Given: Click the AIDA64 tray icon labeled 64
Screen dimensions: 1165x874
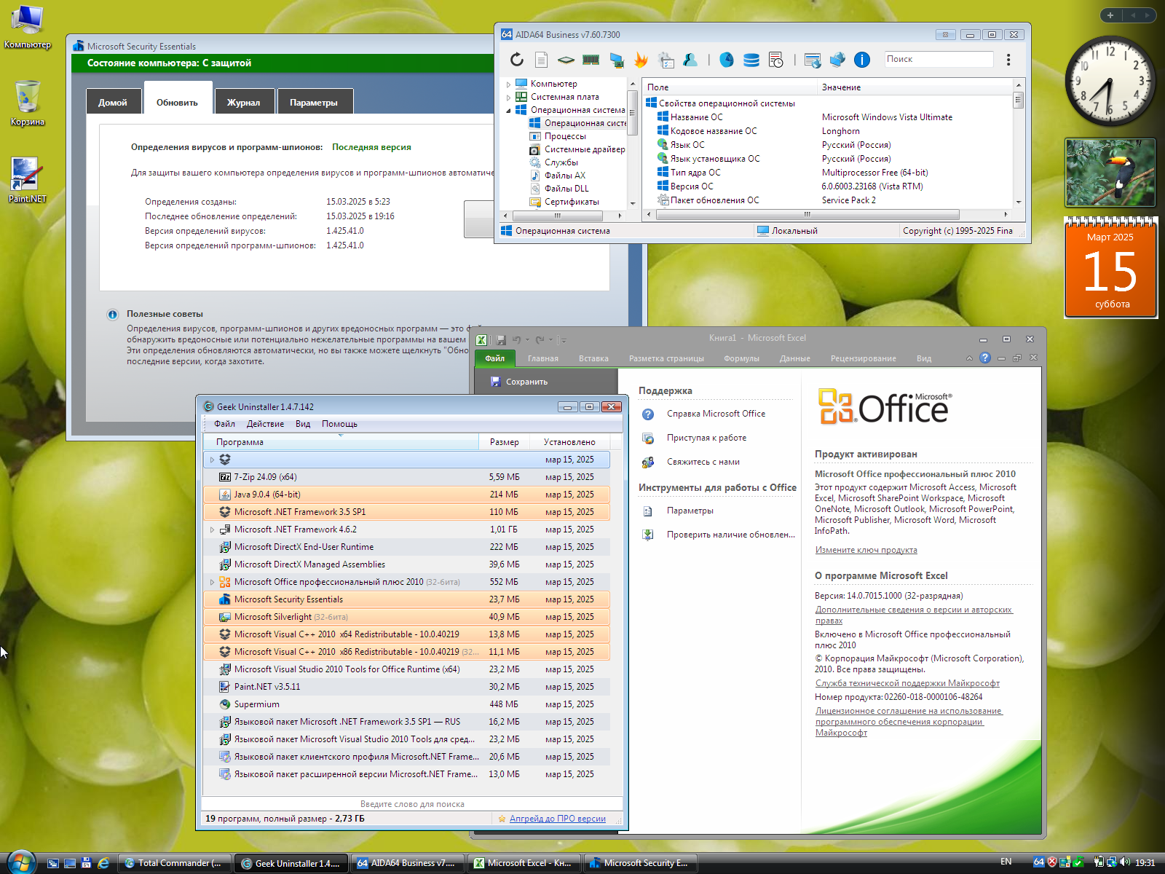Looking at the screenshot, I should [x=1039, y=862].
